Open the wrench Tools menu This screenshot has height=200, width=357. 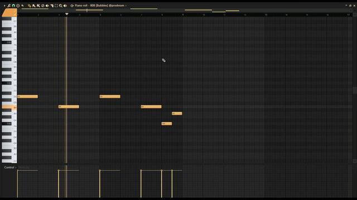click(9, 6)
